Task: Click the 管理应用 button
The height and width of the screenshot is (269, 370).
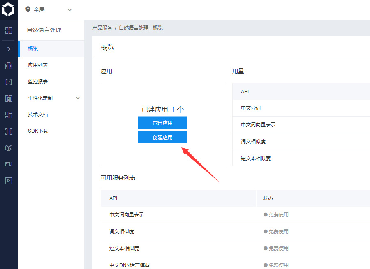Action: pyautogui.click(x=162, y=123)
